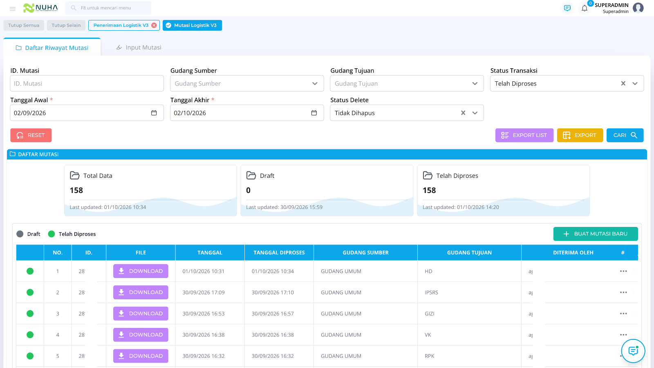Click the Telah Diproses summary card

click(x=503, y=191)
